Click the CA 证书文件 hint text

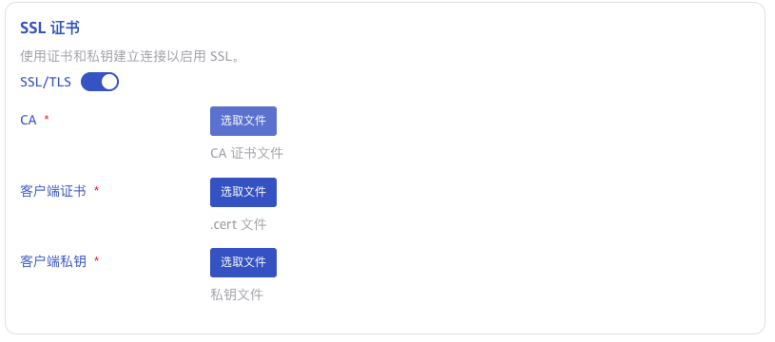coord(246,153)
